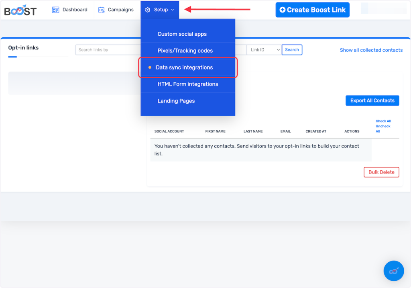Open Show all collected contacts link
The width and height of the screenshot is (411, 288).
point(371,50)
